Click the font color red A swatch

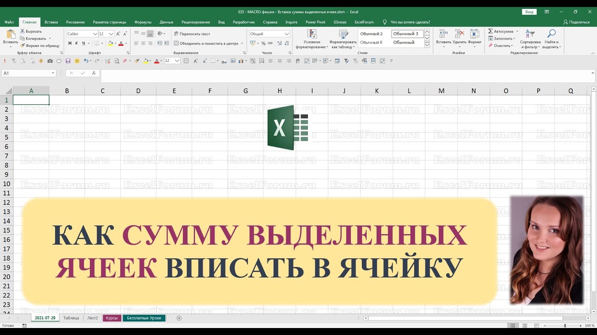121,43
